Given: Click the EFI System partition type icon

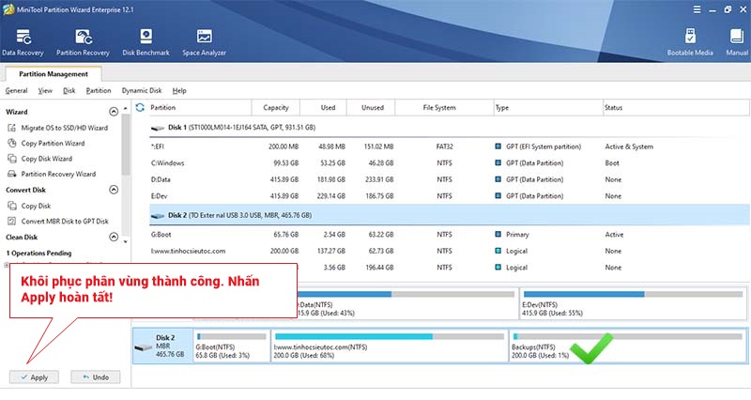Looking at the screenshot, I should [x=498, y=146].
